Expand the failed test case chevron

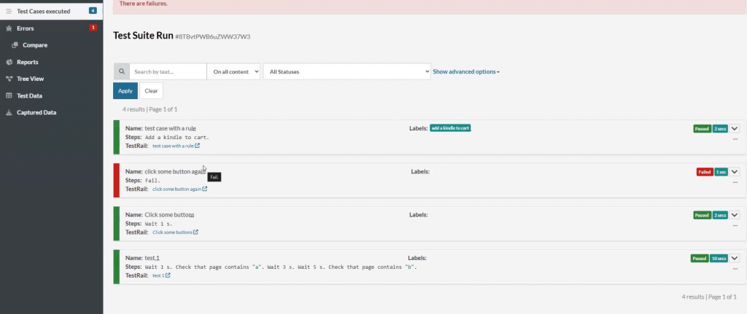[x=735, y=172]
